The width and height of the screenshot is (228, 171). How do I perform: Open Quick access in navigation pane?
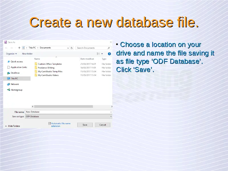pos(17,62)
